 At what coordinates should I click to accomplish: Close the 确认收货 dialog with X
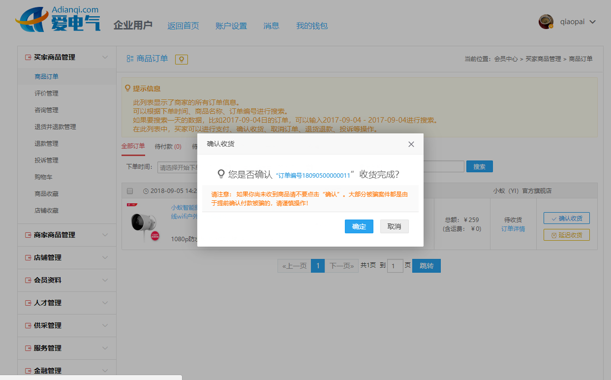(x=411, y=144)
